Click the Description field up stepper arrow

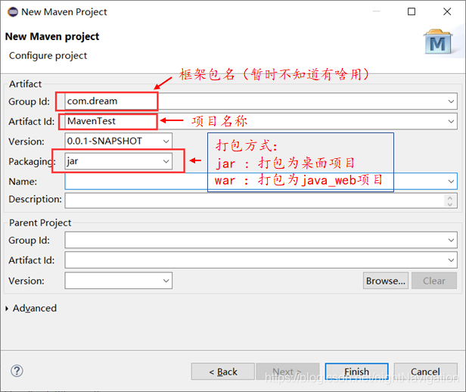[450, 198]
